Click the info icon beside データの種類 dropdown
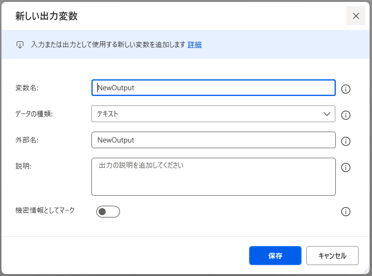 346,115
